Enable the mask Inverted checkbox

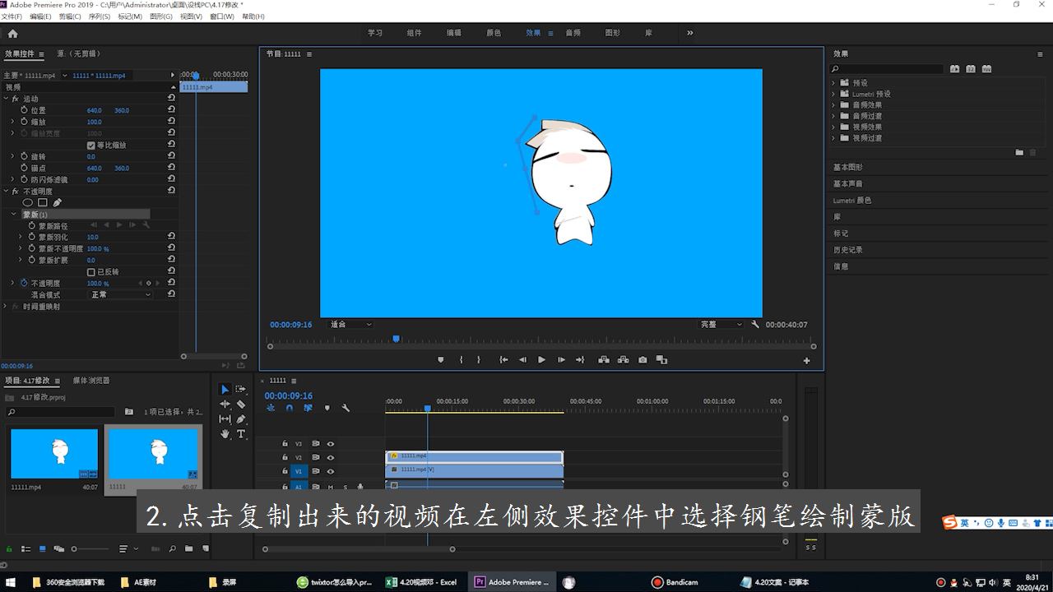(x=91, y=271)
